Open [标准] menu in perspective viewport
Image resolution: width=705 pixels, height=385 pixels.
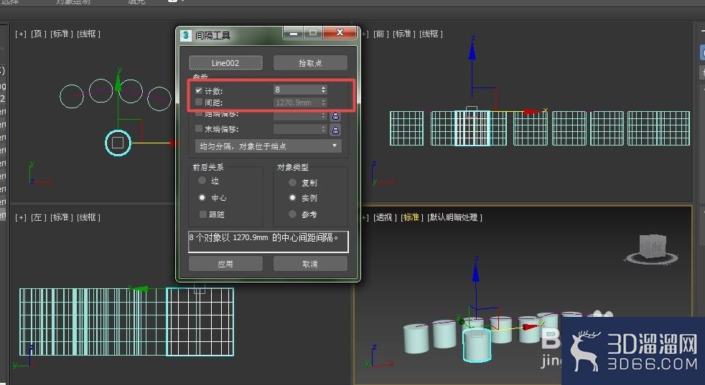(x=412, y=217)
